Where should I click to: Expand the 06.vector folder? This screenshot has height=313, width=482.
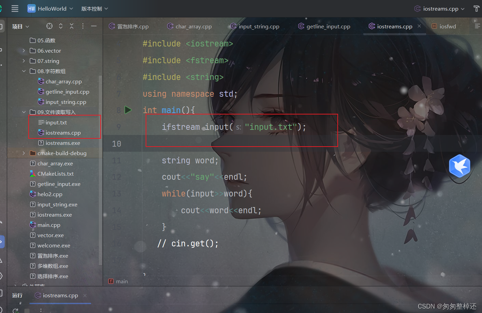click(x=24, y=51)
